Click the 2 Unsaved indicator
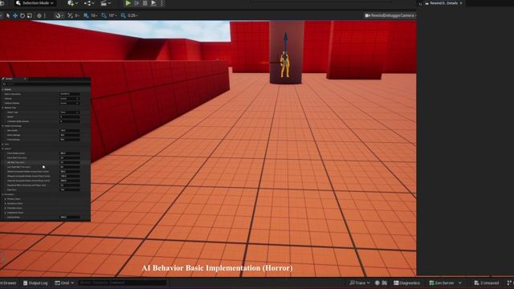Screen dimensions: 514x289 click(x=487, y=283)
